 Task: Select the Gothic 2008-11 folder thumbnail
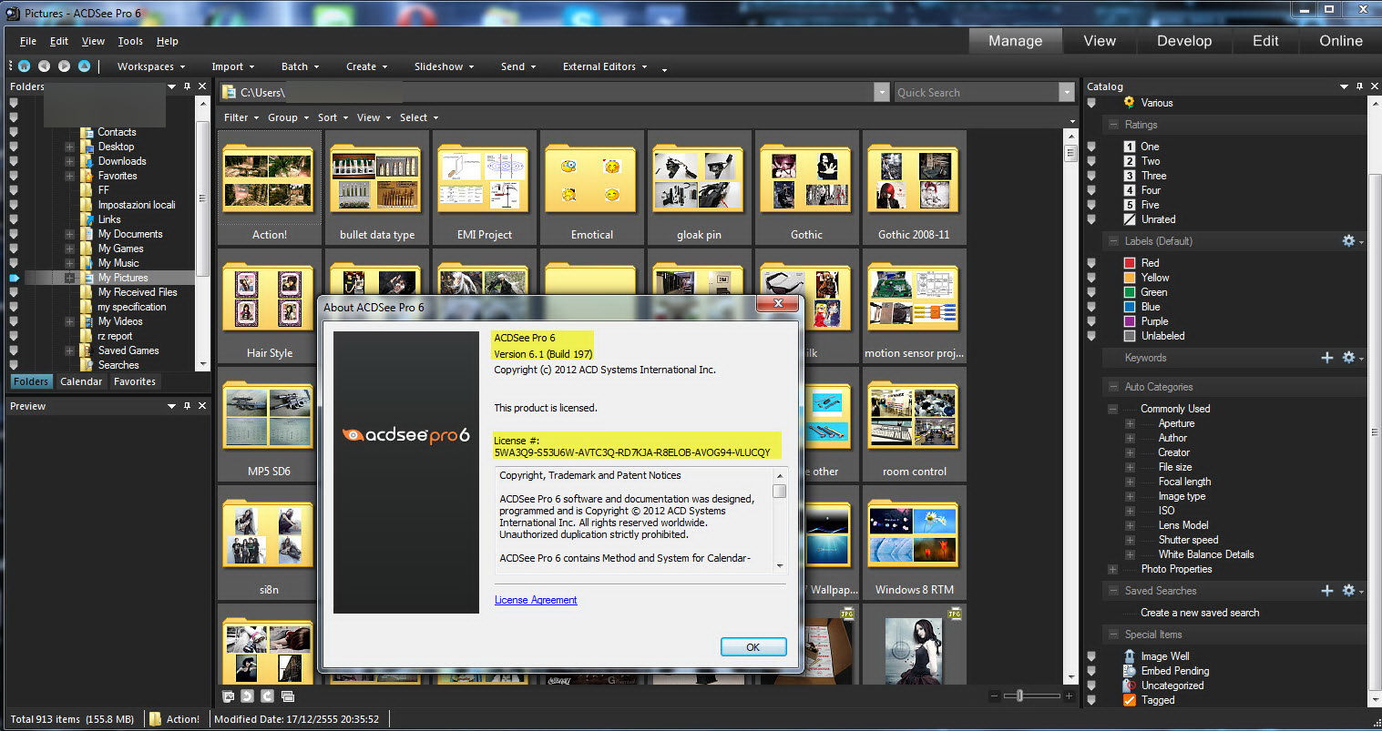(x=914, y=188)
